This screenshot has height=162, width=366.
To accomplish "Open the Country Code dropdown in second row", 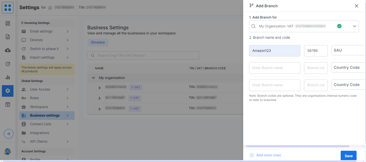I will pyautogui.click(x=348, y=68).
